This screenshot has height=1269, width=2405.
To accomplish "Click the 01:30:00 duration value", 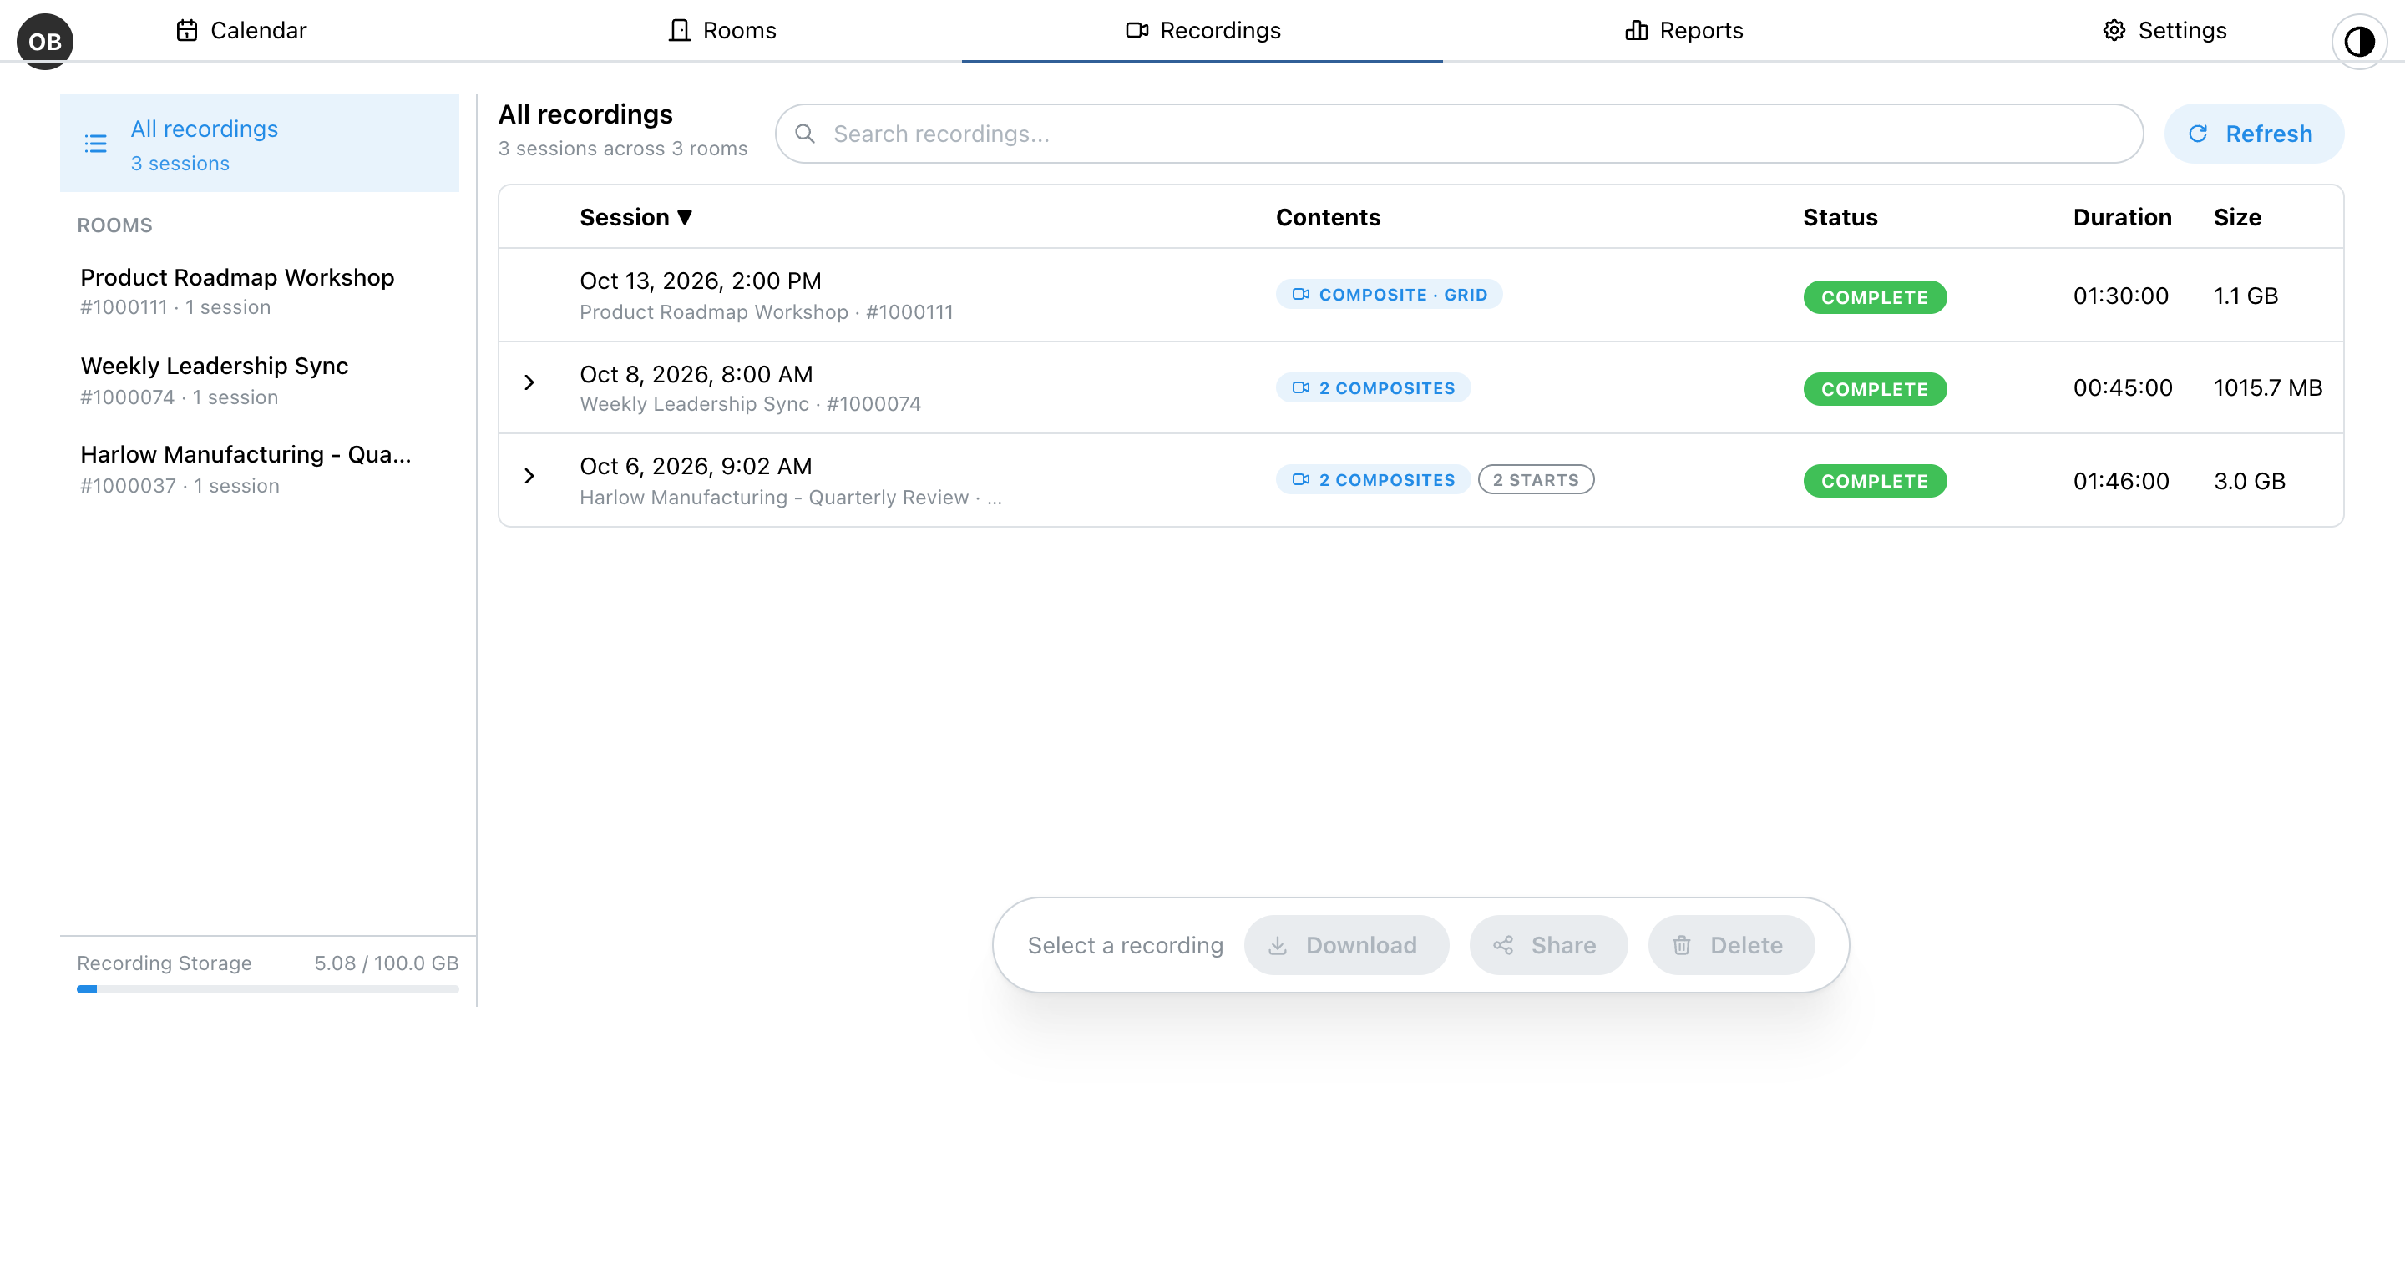I will pyautogui.click(x=2120, y=296).
